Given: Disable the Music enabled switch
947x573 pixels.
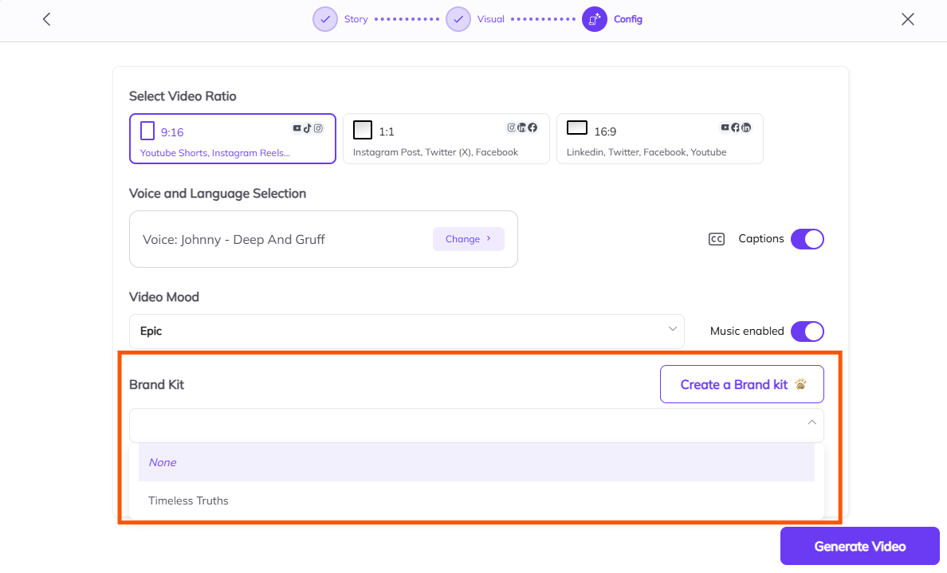Looking at the screenshot, I should tap(807, 332).
